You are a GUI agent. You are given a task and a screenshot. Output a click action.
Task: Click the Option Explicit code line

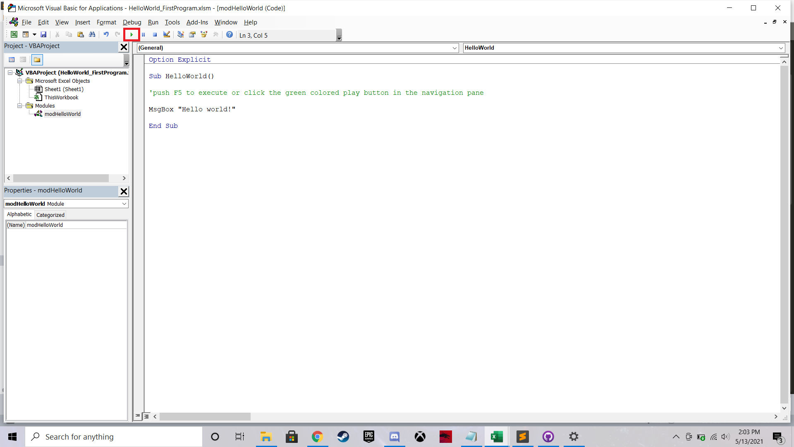coord(180,60)
